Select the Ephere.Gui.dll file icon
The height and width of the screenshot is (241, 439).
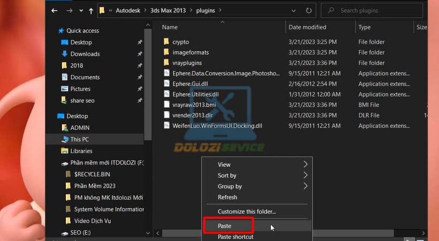(166, 84)
